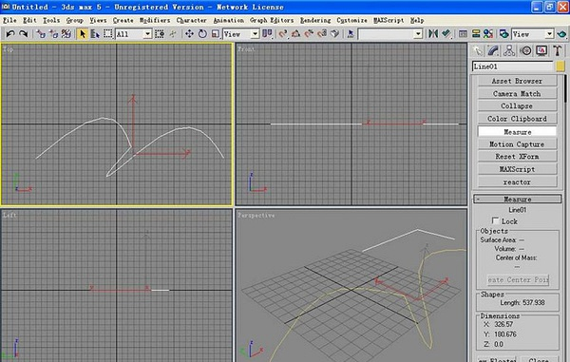The width and height of the screenshot is (570, 362).
Task: Switch to the Display command panel tab
Action: (x=541, y=51)
